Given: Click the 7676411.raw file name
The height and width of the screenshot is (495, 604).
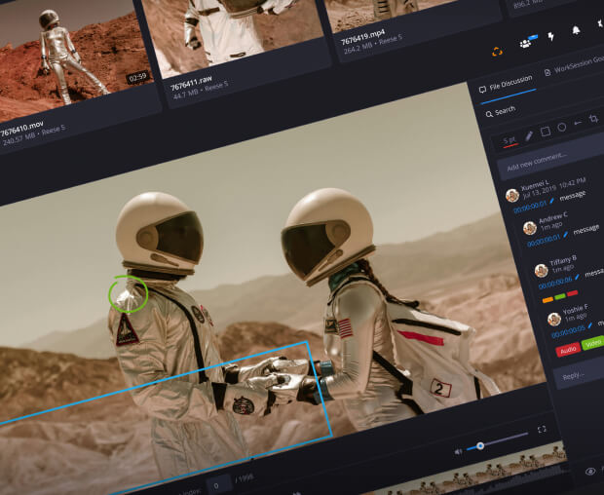Looking at the screenshot, I should point(191,83).
